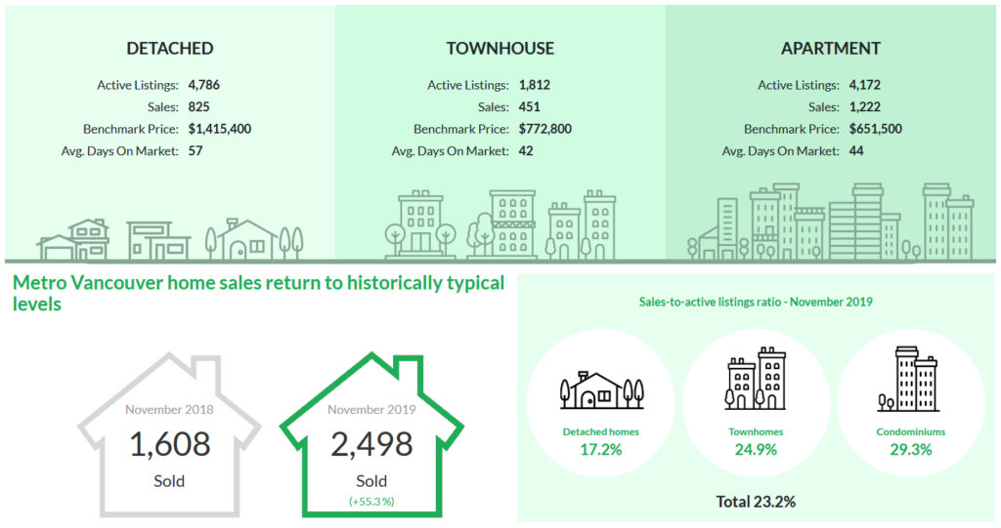This screenshot has height=528, width=1001.
Task: Click the Sales-to-active listings ratio title
Action: (756, 302)
